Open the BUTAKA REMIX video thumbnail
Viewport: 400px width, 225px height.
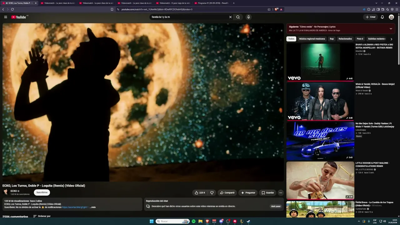tap(320, 62)
